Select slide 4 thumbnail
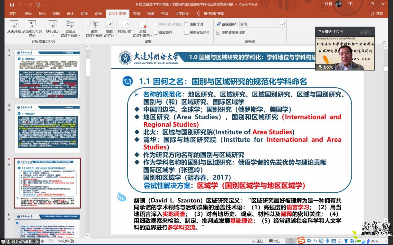Viewport: 393px width, 245px height. (x=47, y=128)
